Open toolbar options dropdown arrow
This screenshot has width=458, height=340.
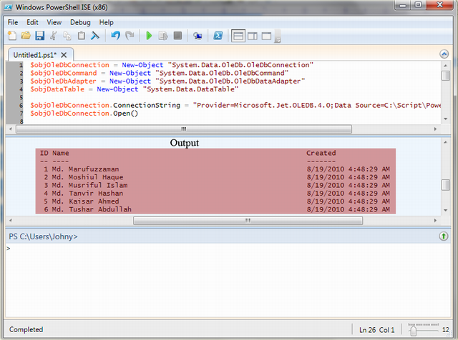[x=278, y=36]
